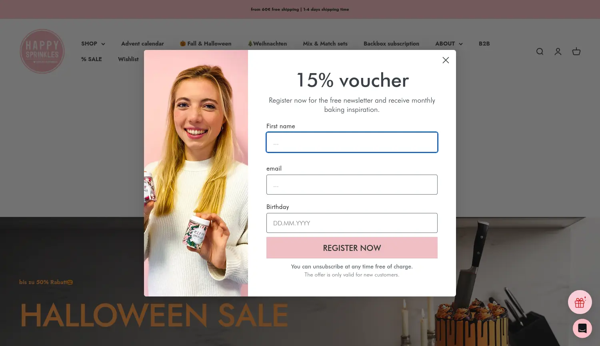Open the B2B link
The height and width of the screenshot is (346, 600).
(484, 44)
